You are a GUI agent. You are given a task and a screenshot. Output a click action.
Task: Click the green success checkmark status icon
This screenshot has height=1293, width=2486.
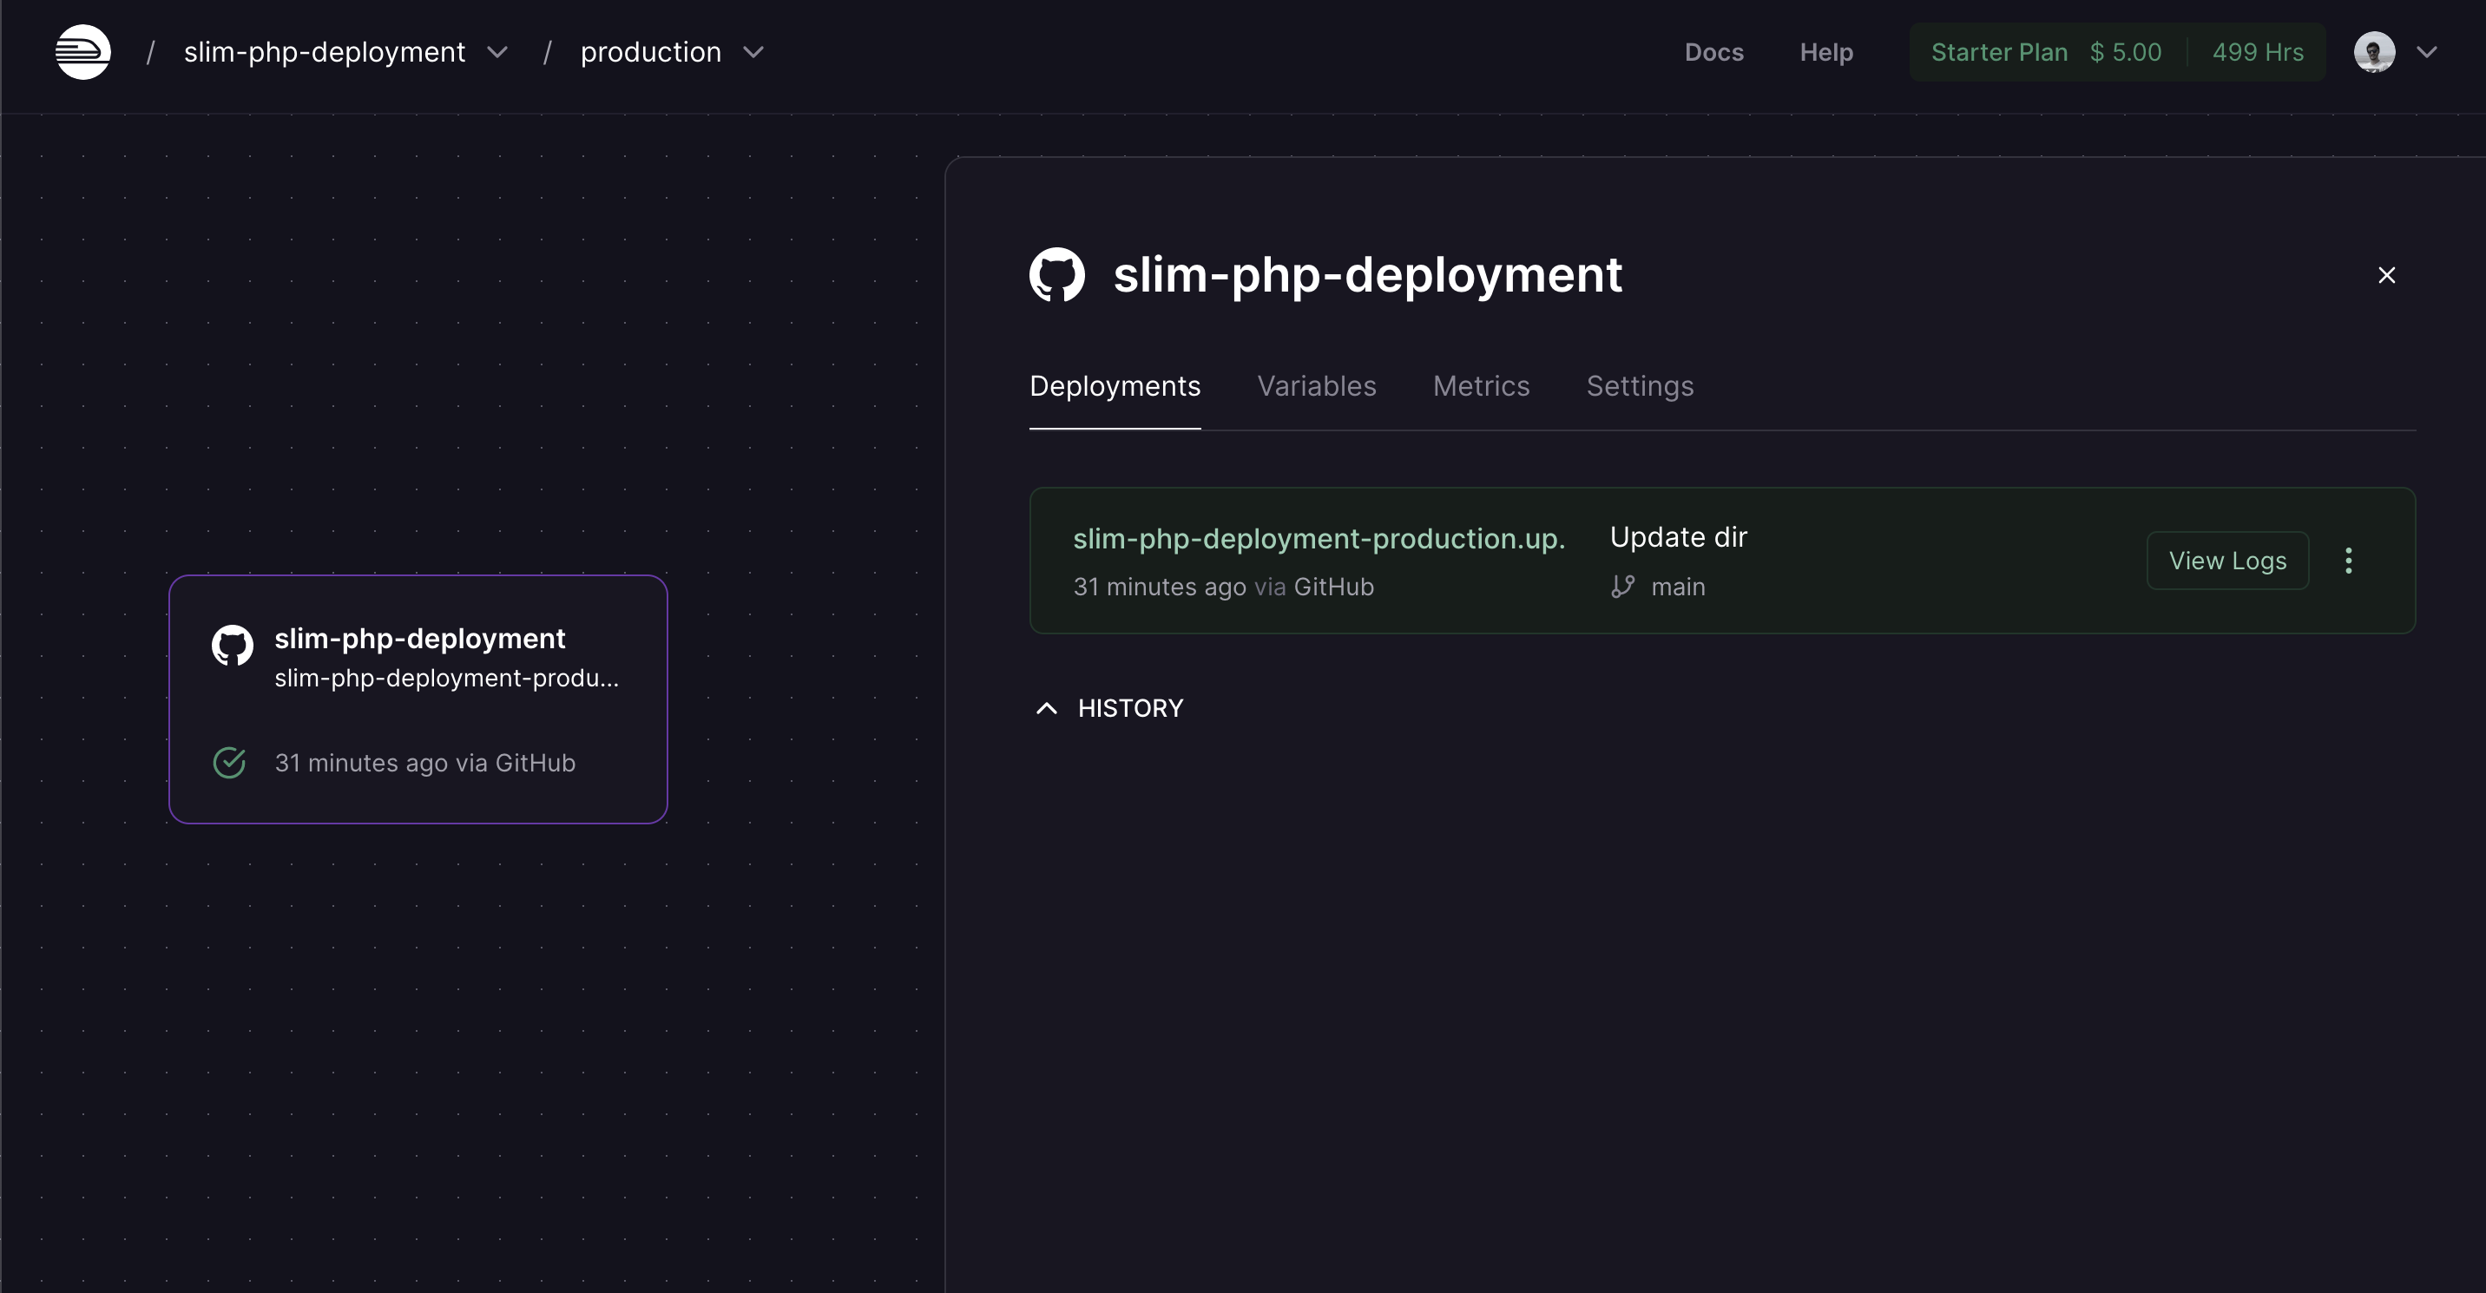[x=230, y=762]
